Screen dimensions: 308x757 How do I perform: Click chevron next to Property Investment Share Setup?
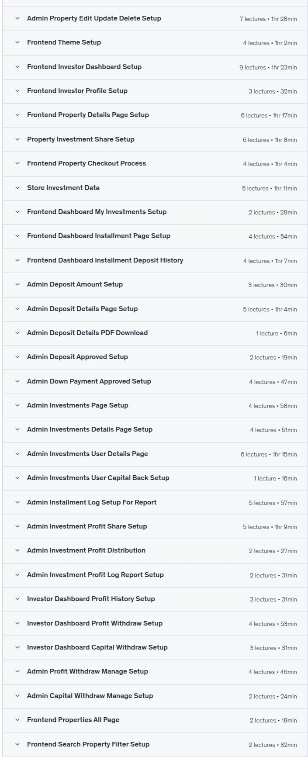[17, 139]
